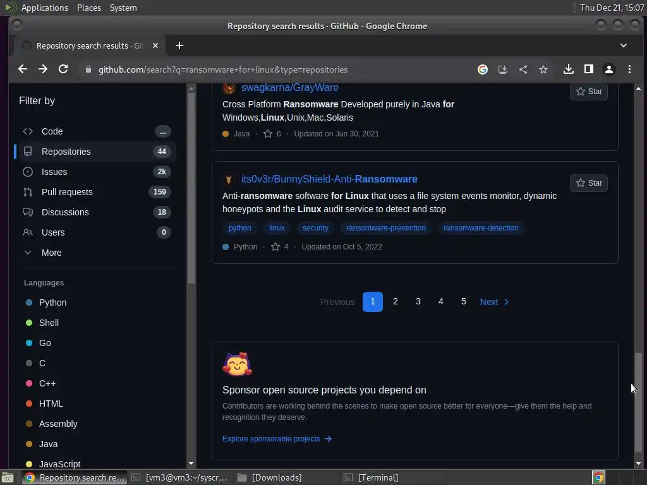Star the swagkarna/GrayWare repository
The height and width of the screenshot is (485, 647).
coord(588,91)
